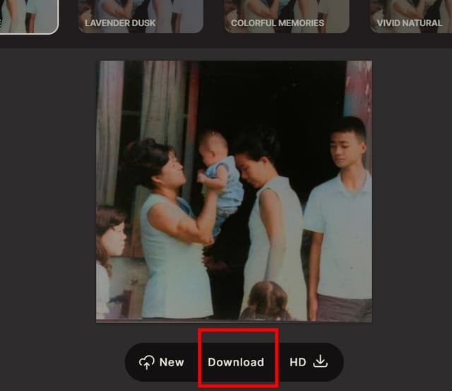Click the child's head at photo bottom center
452x391 pixels.
point(267,300)
